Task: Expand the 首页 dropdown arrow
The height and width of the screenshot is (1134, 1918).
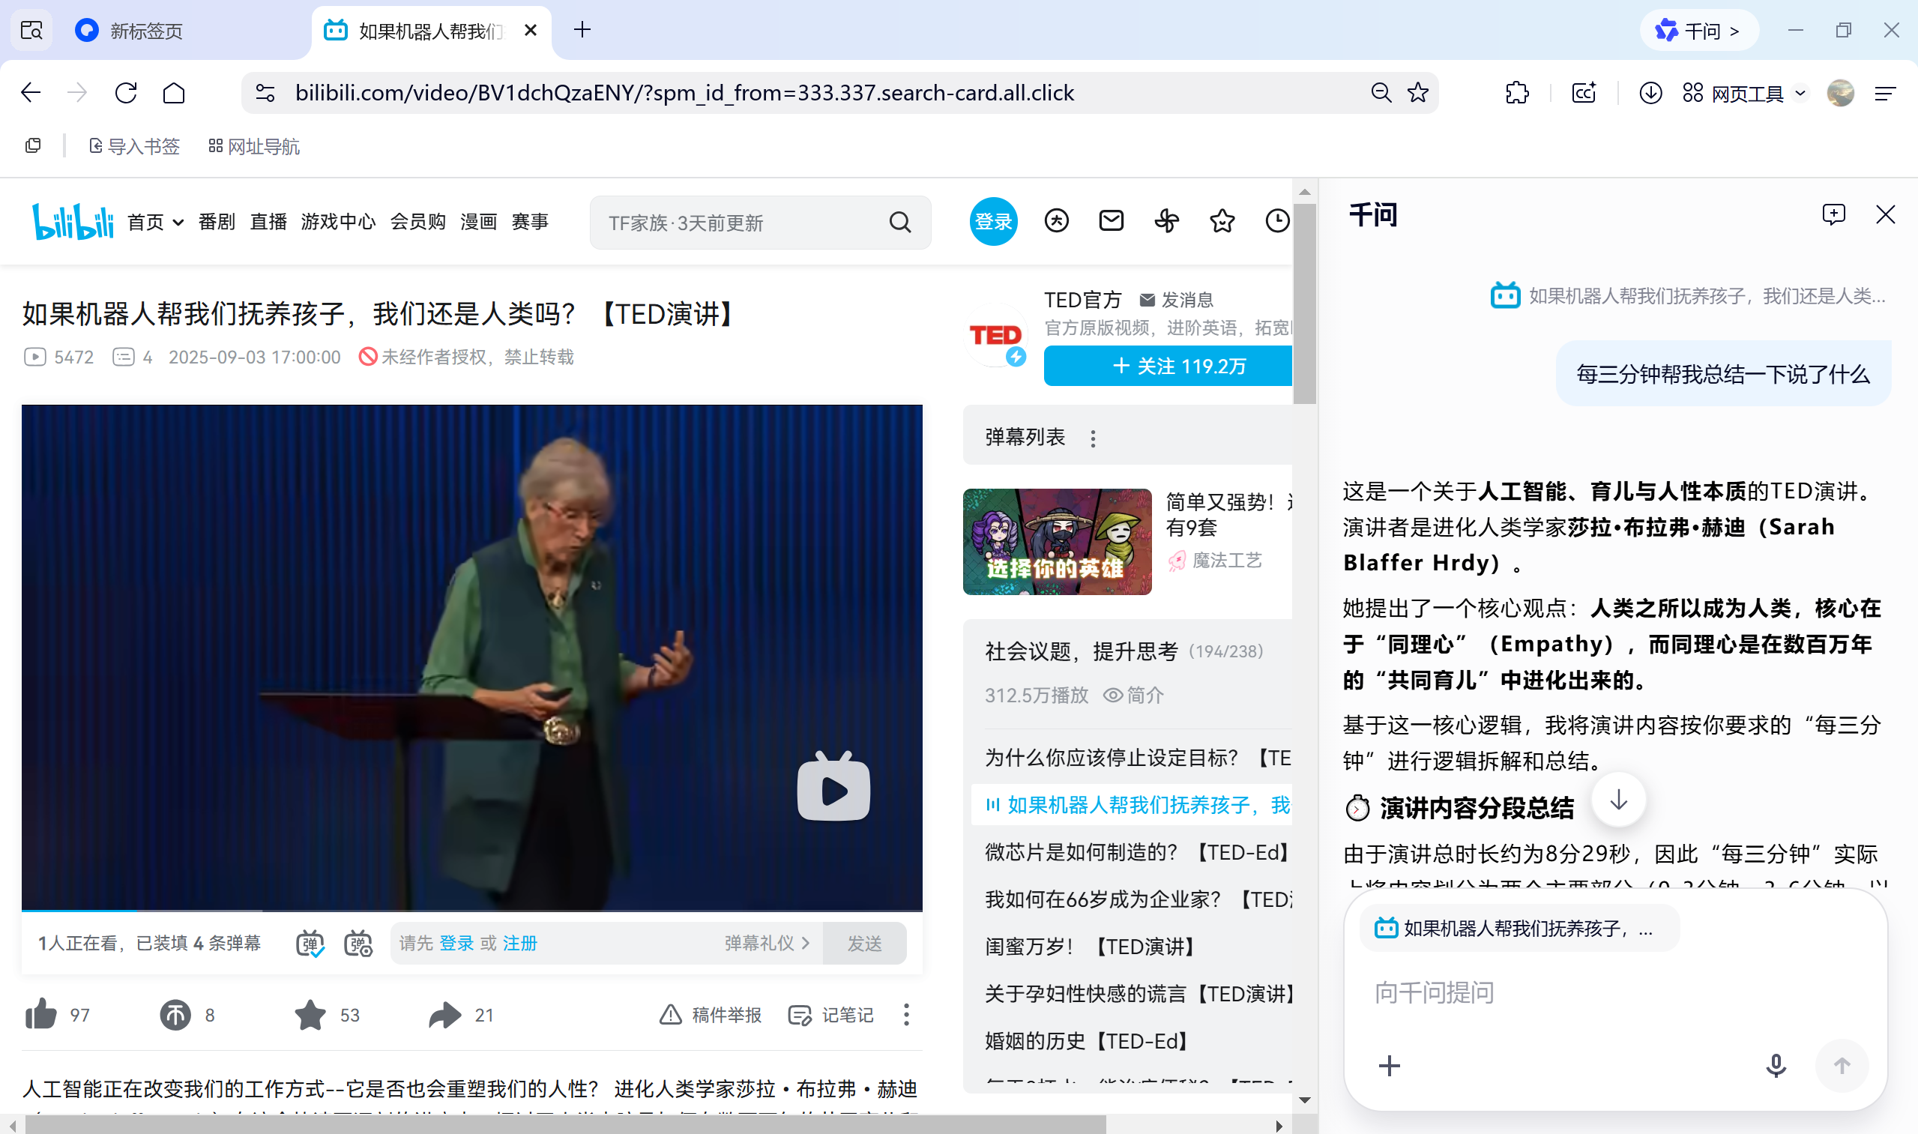Action: (178, 222)
